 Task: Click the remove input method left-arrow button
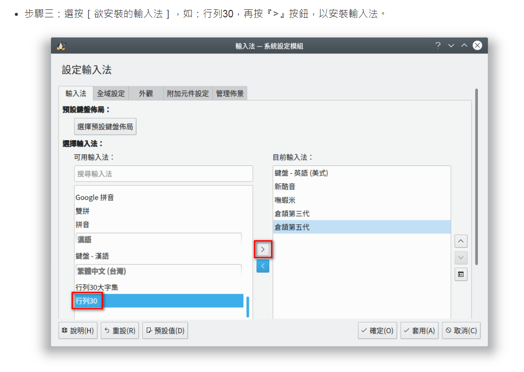point(263,266)
